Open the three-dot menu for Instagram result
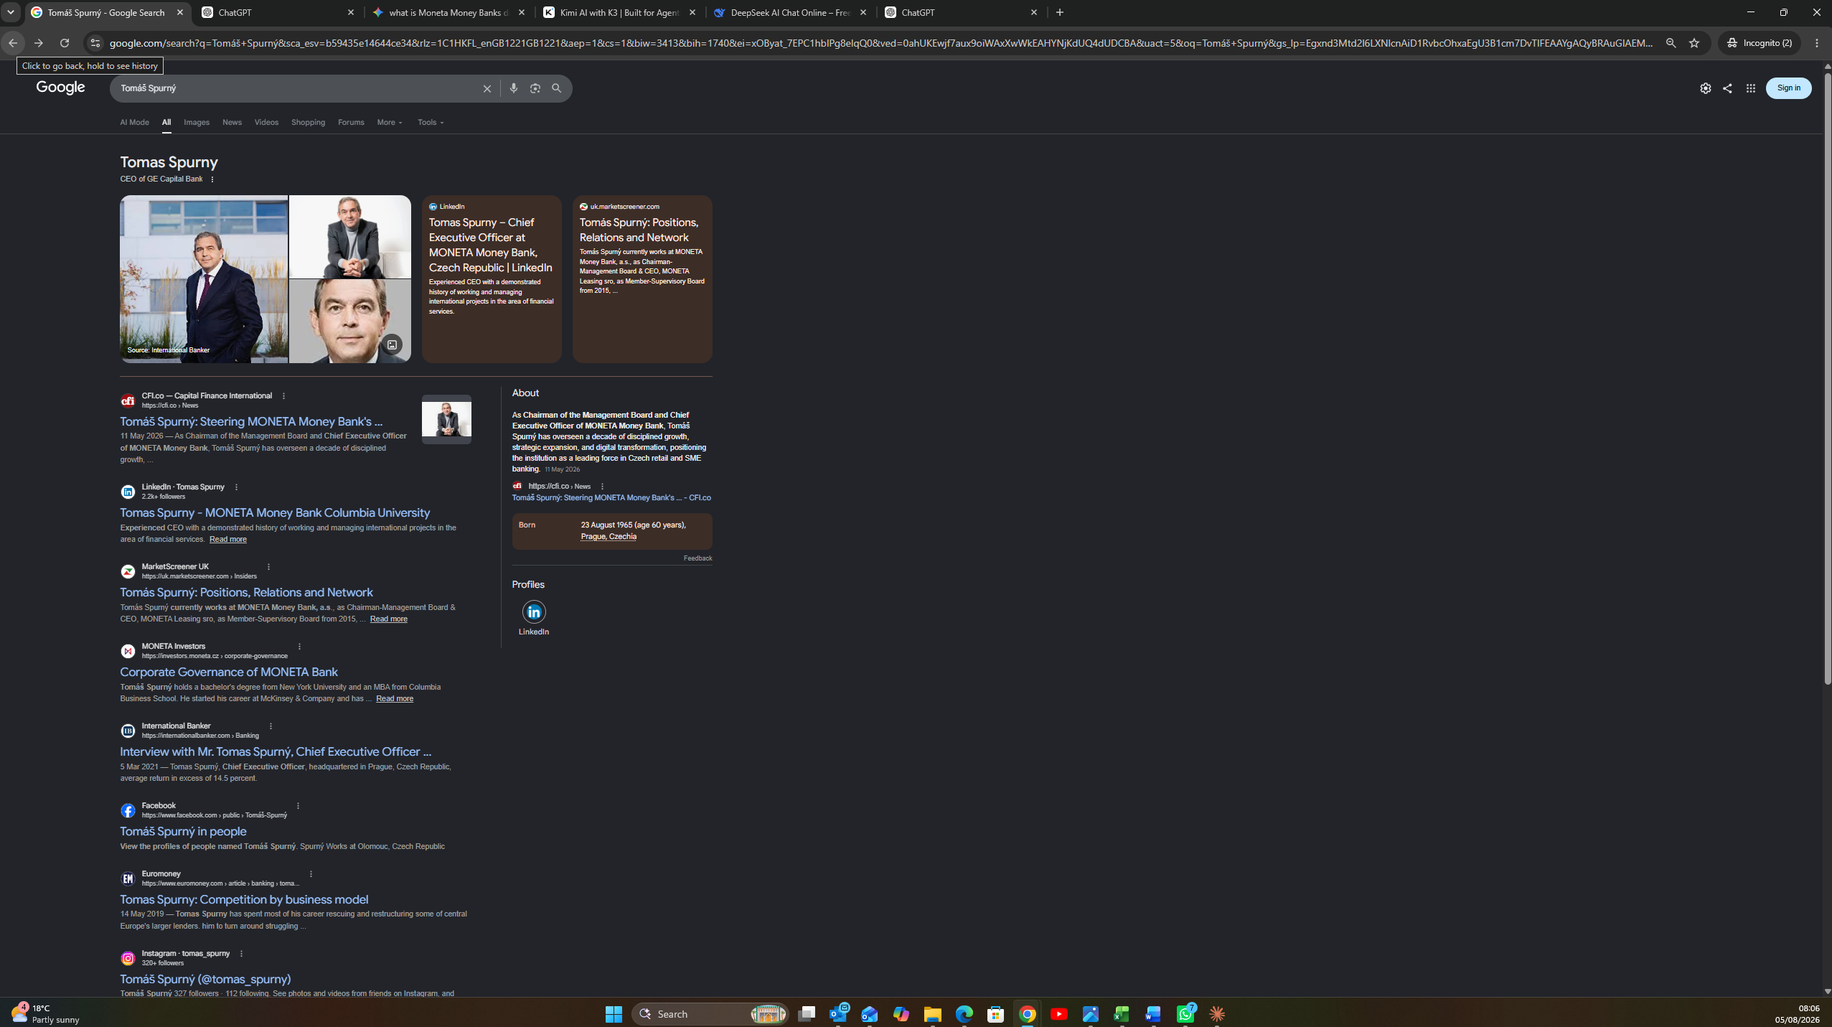The image size is (1832, 1027). (x=241, y=954)
